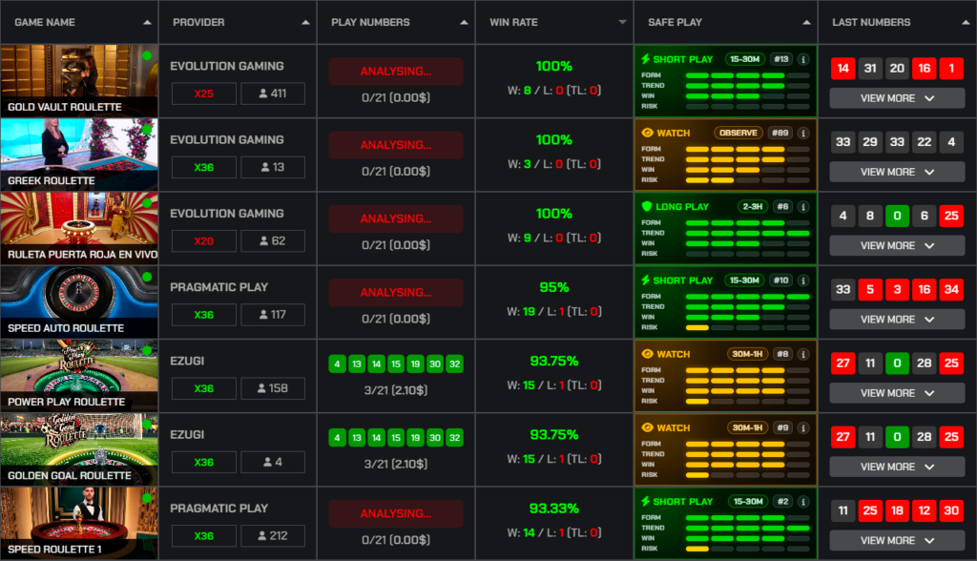
Task: Click red number 34 in Speed Auto last numbers
Action: coord(951,289)
